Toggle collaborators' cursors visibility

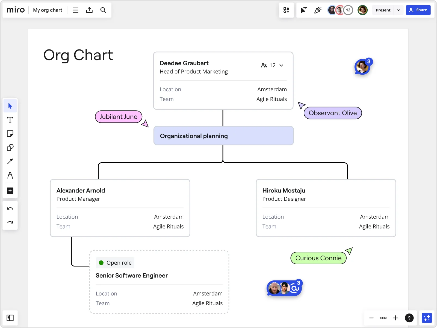[x=303, y=10]
